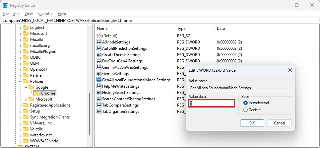Click the Chrome folder icon in tree
This screenshot has height=148, width=320.
(x=36, y=93)
